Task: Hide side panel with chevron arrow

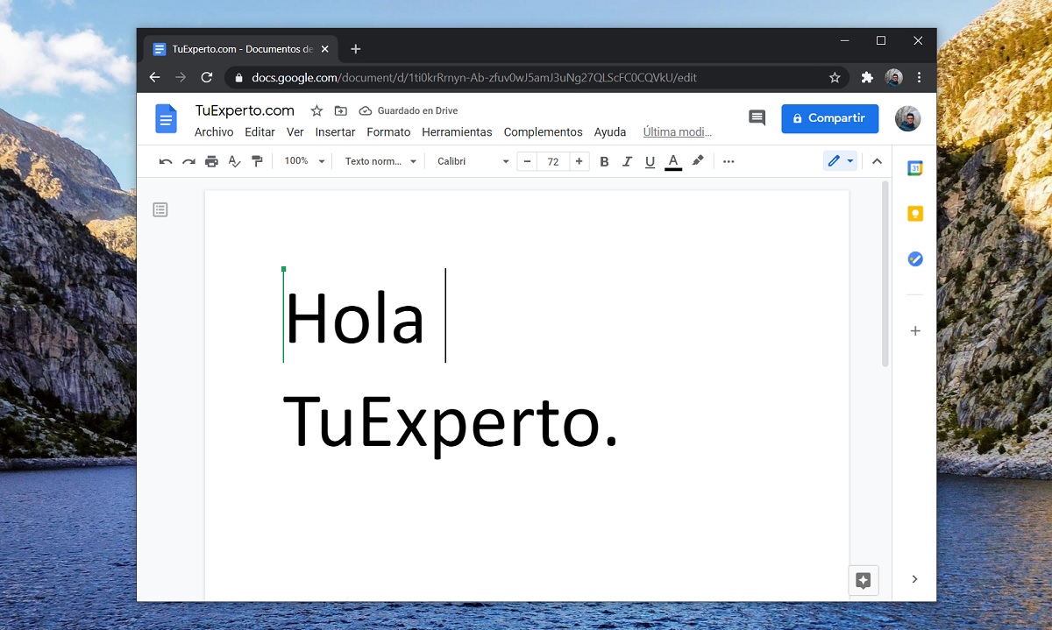Action: 914,579
